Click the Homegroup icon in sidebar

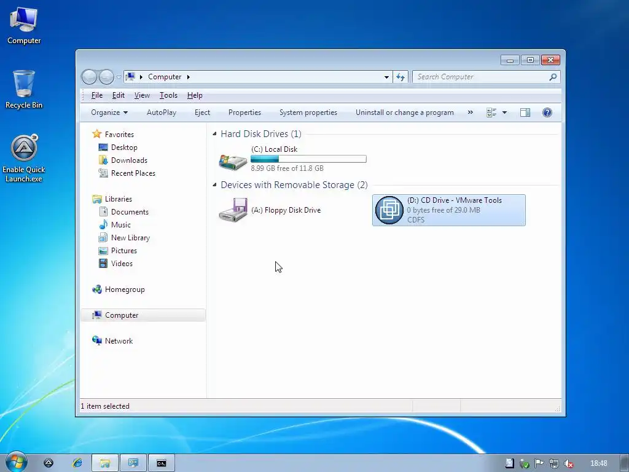(96, 289)
